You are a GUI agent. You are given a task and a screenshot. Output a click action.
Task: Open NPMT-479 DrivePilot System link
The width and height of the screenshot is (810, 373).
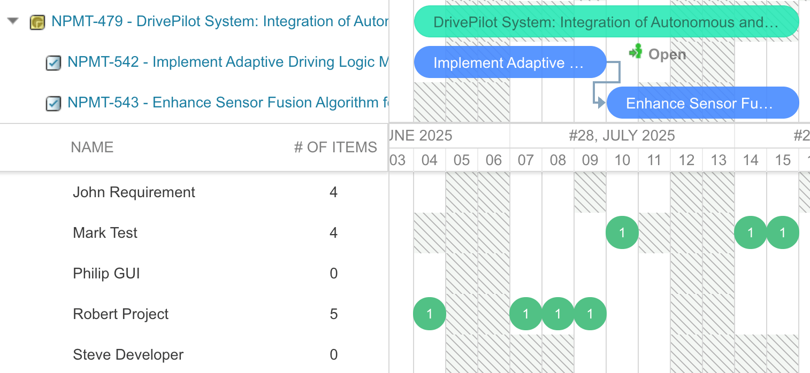point(220,21)
